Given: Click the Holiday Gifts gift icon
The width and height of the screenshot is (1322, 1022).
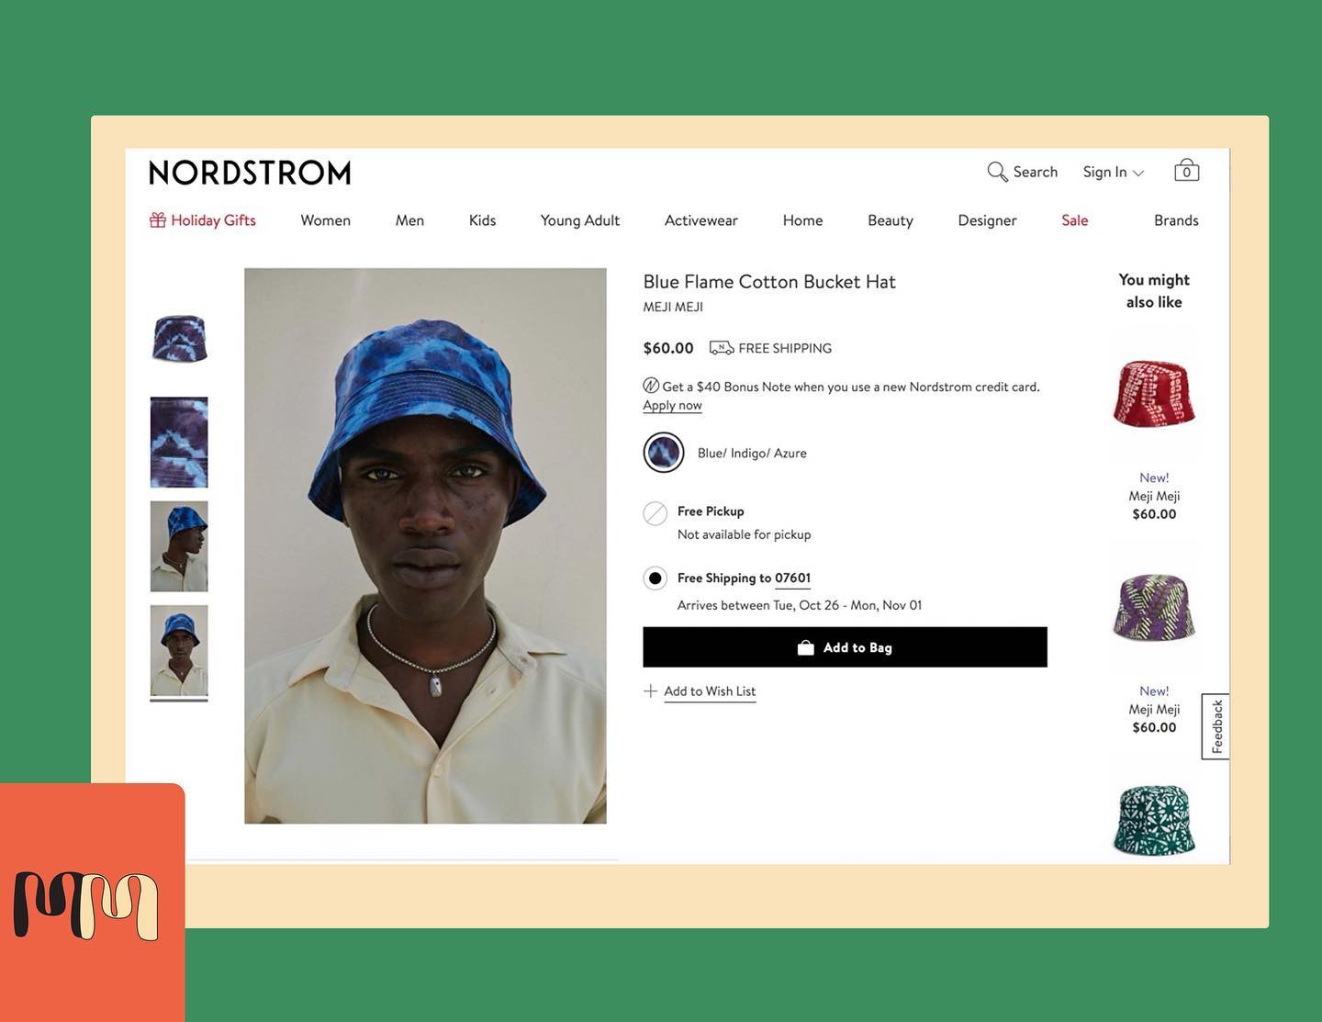Looking at the screenshot, I should 158,220.
